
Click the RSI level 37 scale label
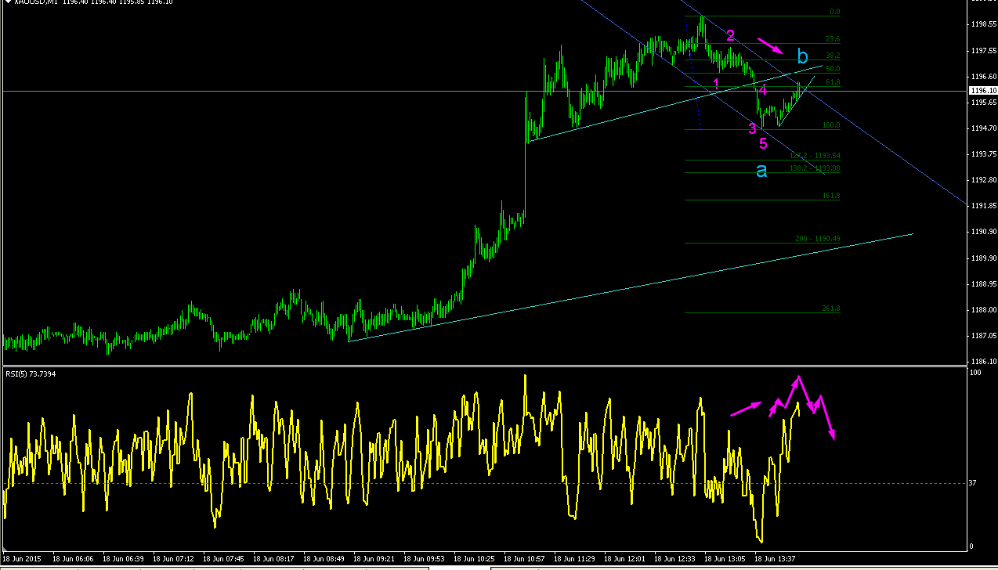click(973, 483)
